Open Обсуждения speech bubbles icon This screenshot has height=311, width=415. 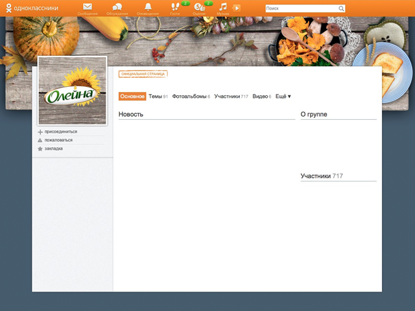pos(117,6)
